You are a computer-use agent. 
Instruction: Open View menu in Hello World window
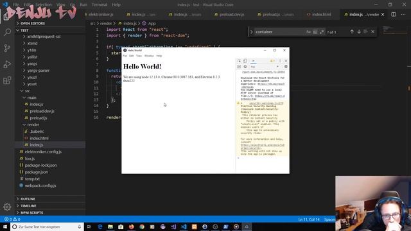[x=139, y=56]
